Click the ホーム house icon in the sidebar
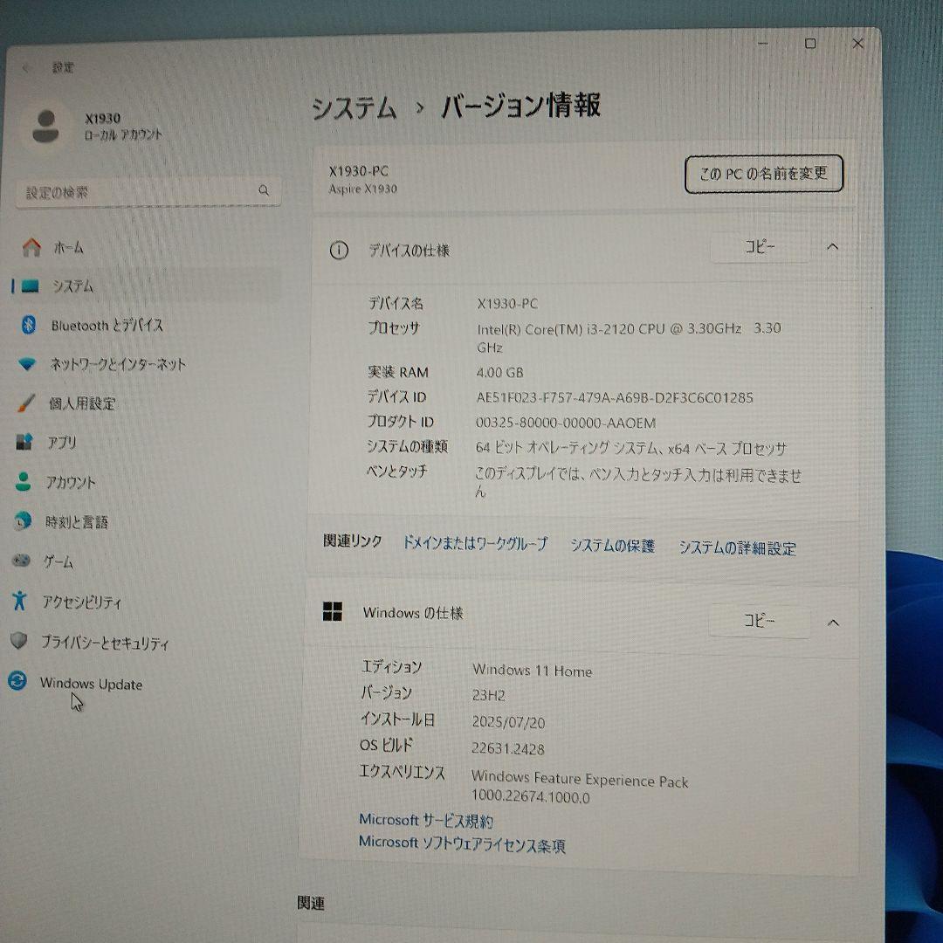Image resolution: width=943 pixels, height=943 pixels. tap(31, 247)
